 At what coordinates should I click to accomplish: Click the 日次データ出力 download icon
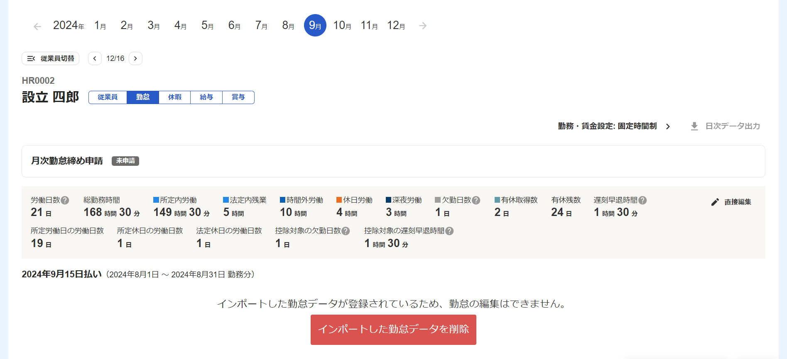[x=694, y=126]
